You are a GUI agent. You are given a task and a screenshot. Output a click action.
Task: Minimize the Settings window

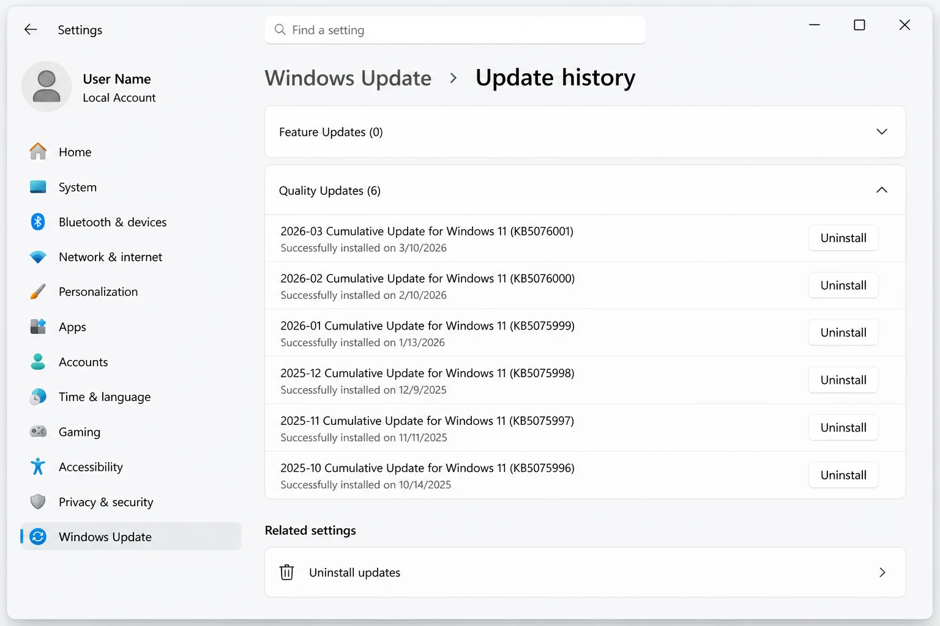pos(815,24)
